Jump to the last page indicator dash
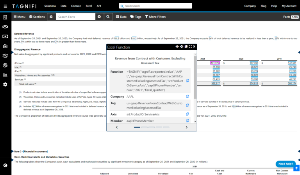This screenshot has width=300, height=175. click(x=166, y=127)
